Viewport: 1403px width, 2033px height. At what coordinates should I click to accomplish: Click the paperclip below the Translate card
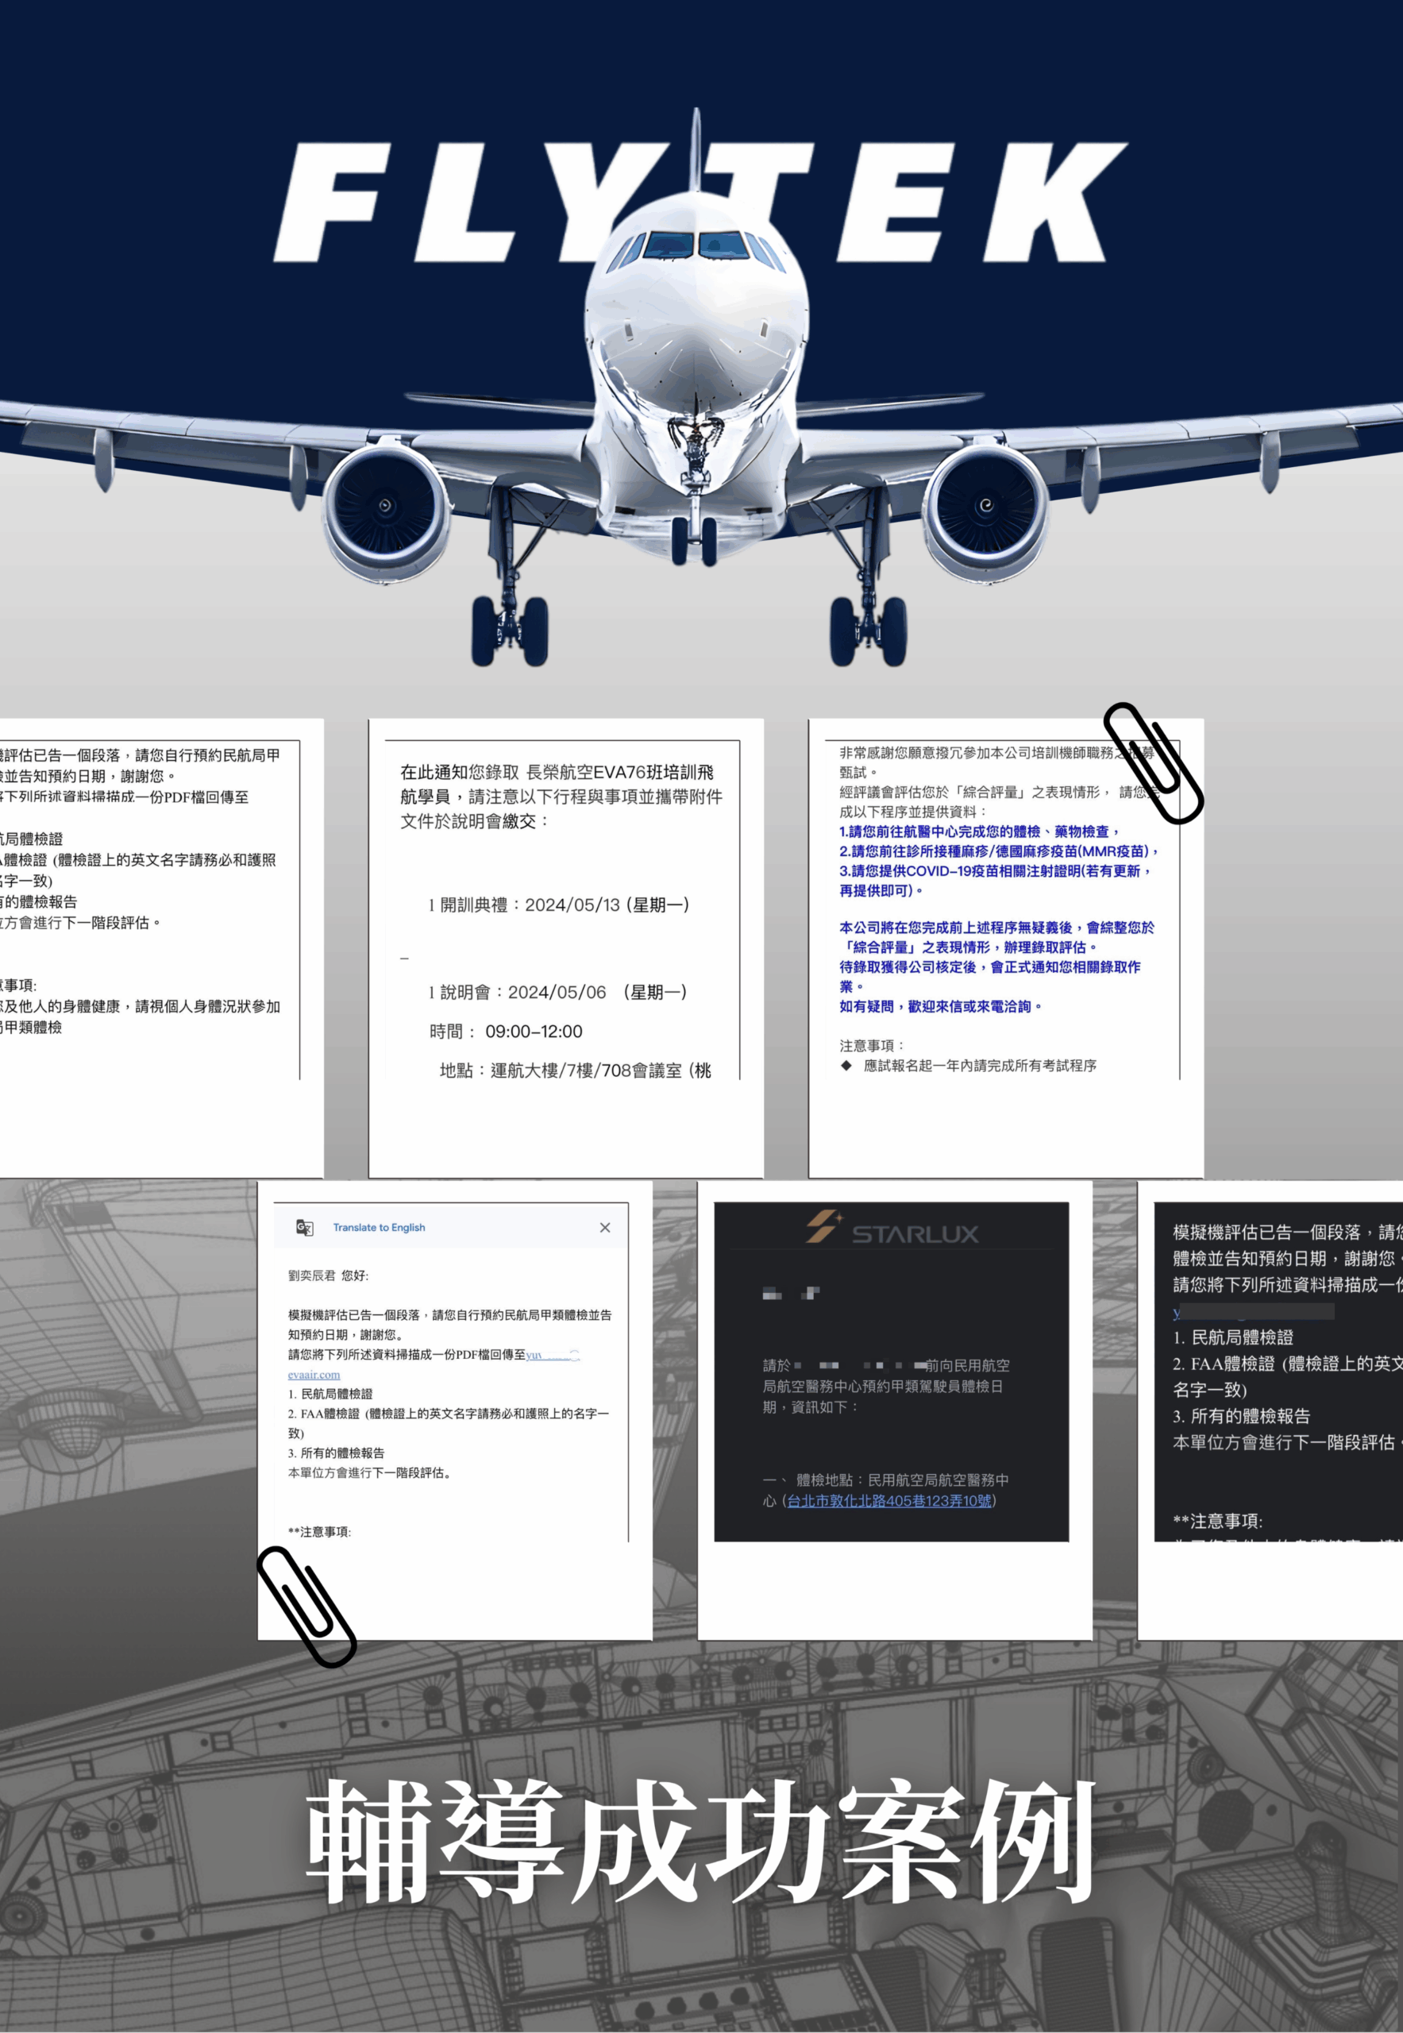pyautogui.click(x=306, y=1607)
